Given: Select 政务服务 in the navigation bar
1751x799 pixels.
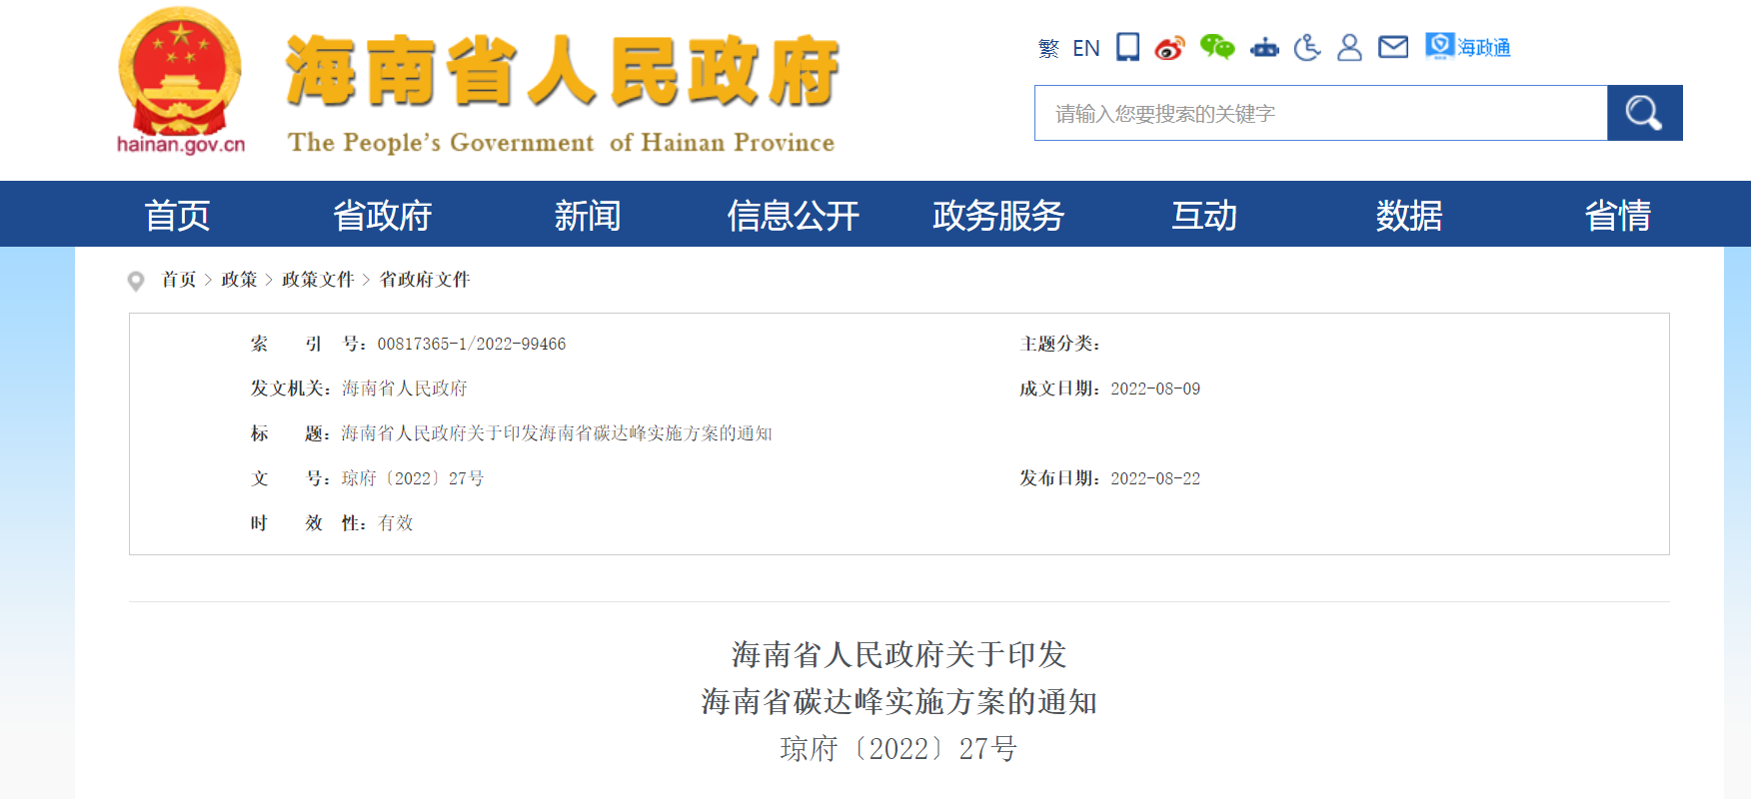Looking at the screenshot, I should [997, 215].
